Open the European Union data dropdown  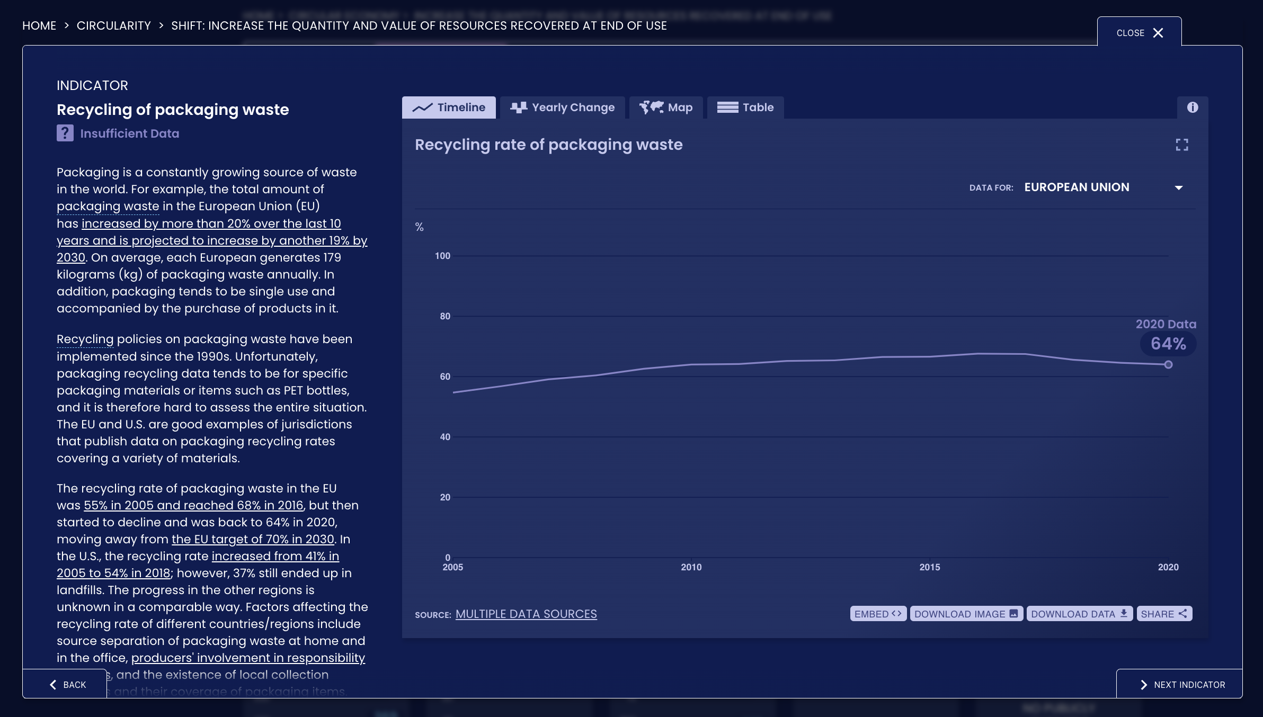coord(1104,187)
